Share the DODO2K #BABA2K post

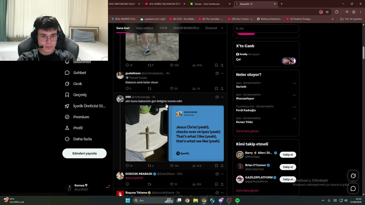point(222,184)
